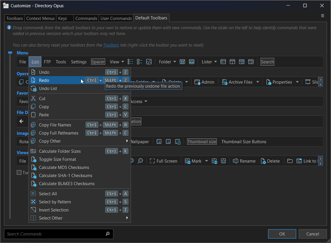Screen dimensions: 331x243
Task: Switch to the User Commands tab
Action: click(116, 19)
